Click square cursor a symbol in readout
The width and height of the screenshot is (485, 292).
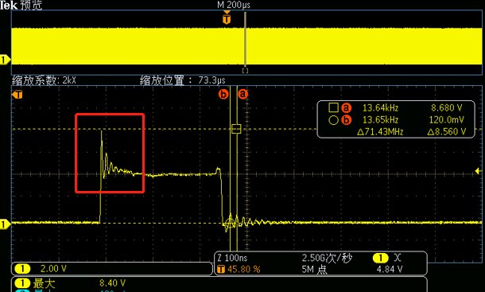pyautogui.click(x=333, y=107)
